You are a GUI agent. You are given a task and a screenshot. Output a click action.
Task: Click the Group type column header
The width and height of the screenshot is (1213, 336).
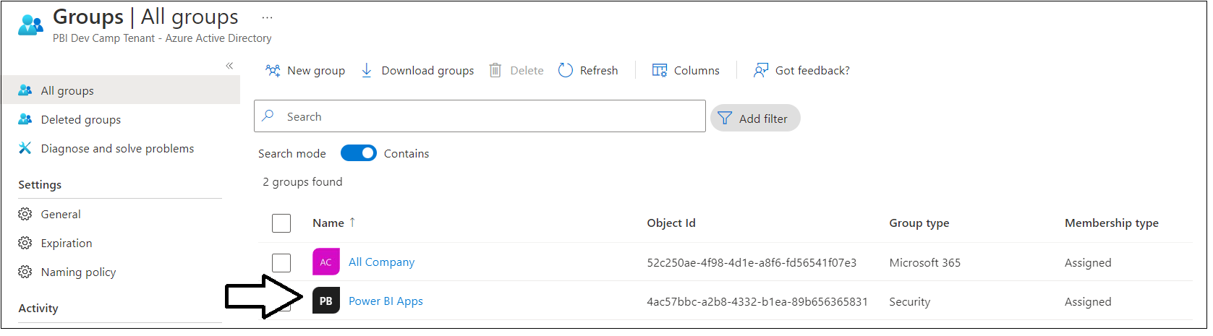click(x=919, y=223)
